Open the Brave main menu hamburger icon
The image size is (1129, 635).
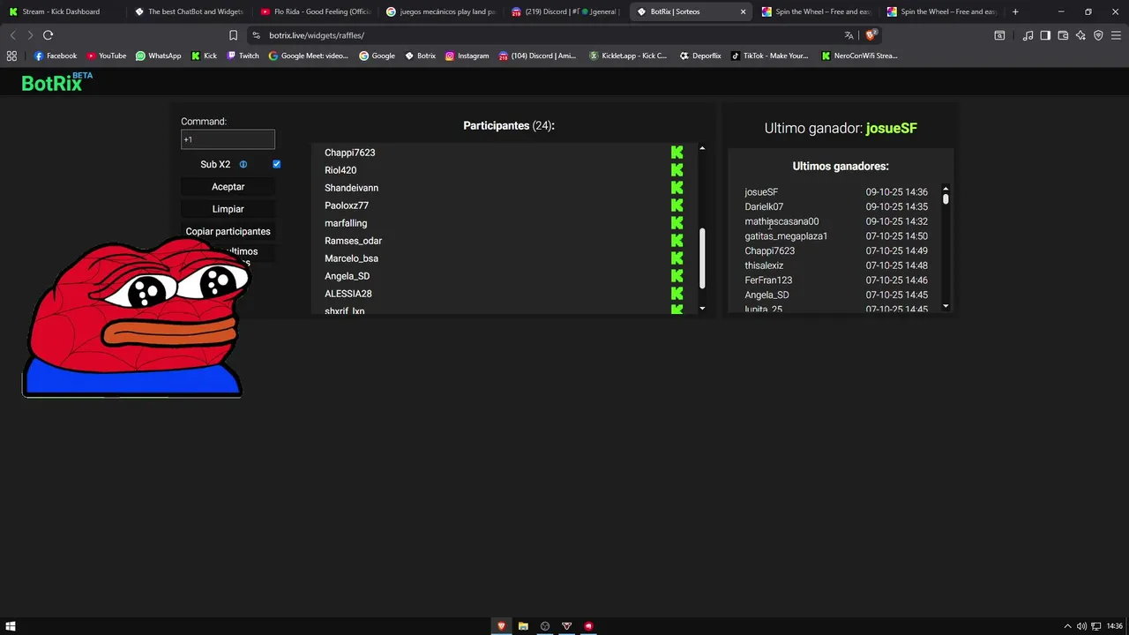(x=1116, y=35)
